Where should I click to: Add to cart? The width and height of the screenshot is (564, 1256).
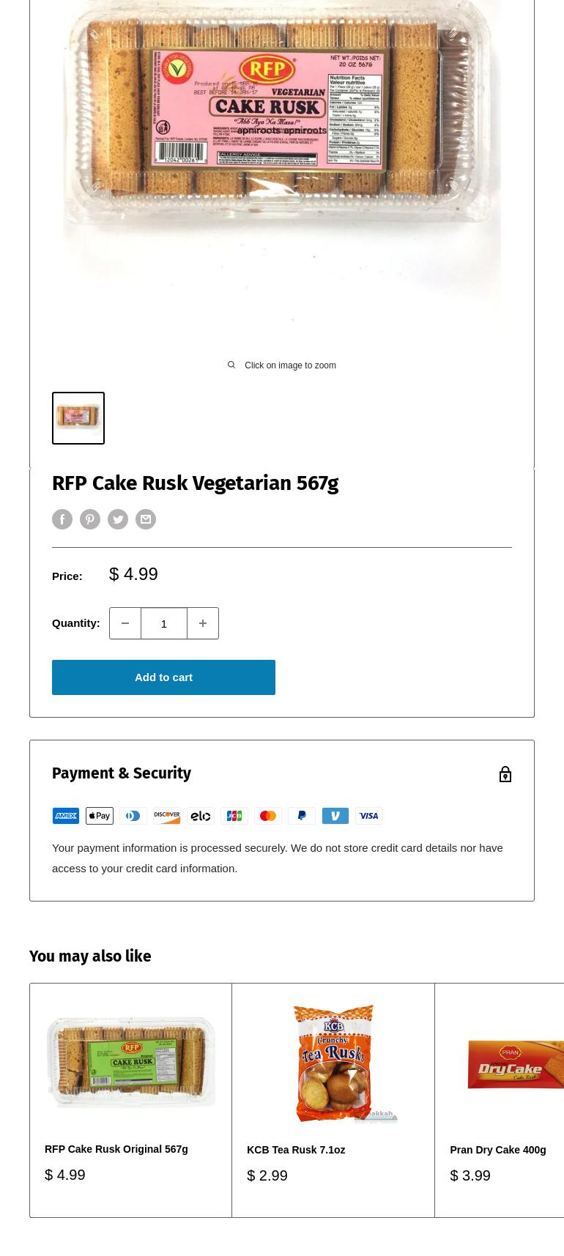(163, 677)
